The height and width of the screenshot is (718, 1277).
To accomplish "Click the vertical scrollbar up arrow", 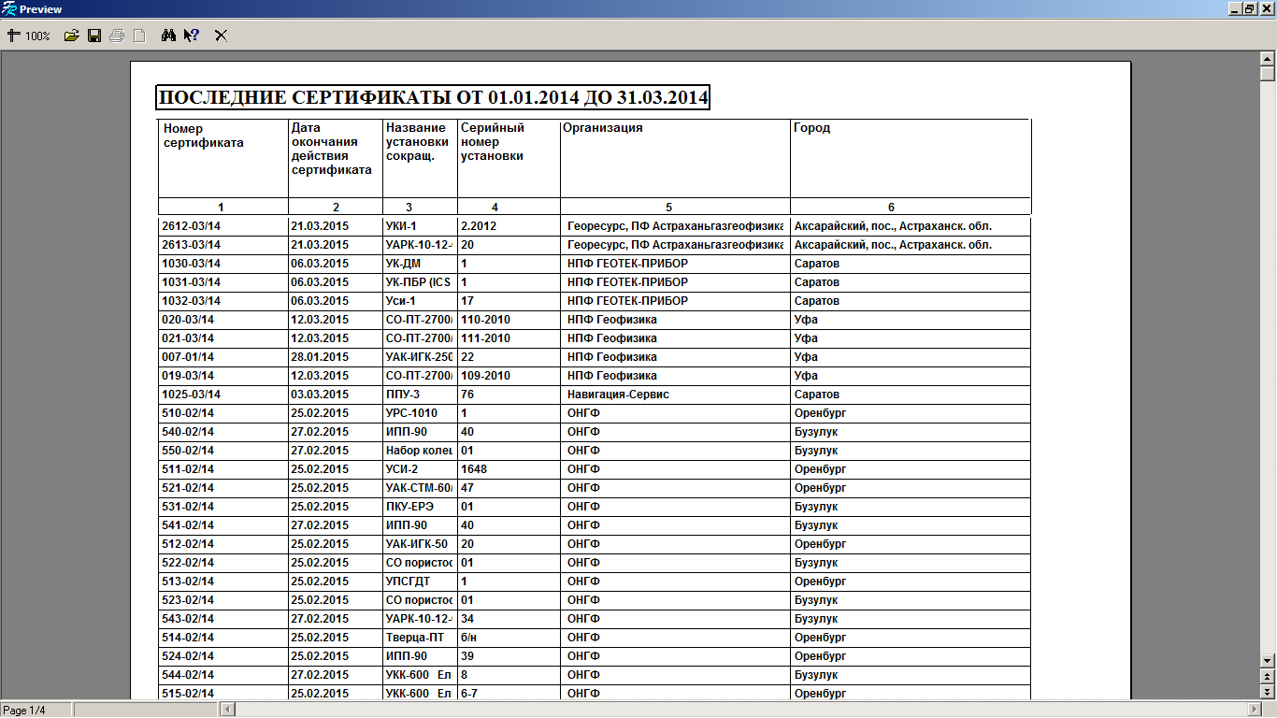I will [x=1268, y=58].
